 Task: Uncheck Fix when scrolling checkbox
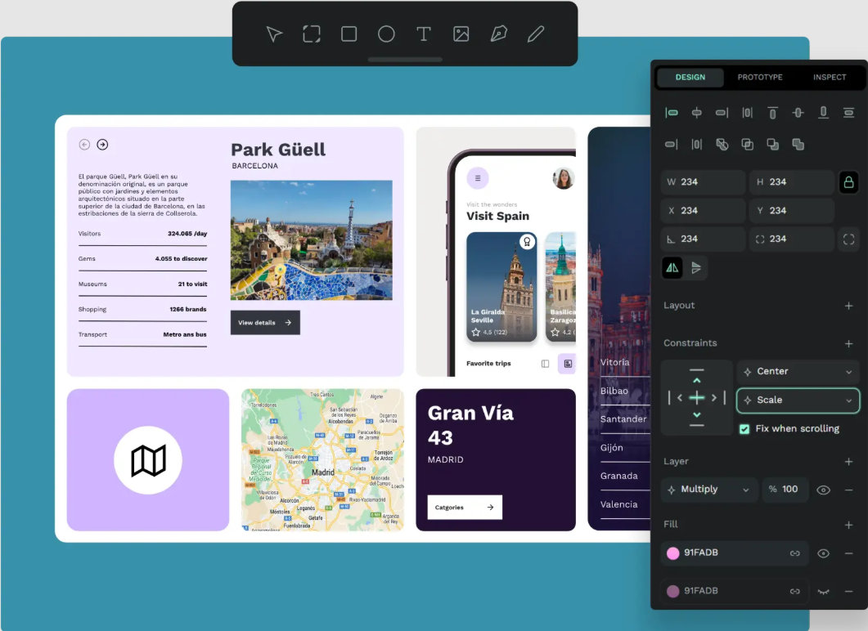pyautogui.click(x=744, y=428)
